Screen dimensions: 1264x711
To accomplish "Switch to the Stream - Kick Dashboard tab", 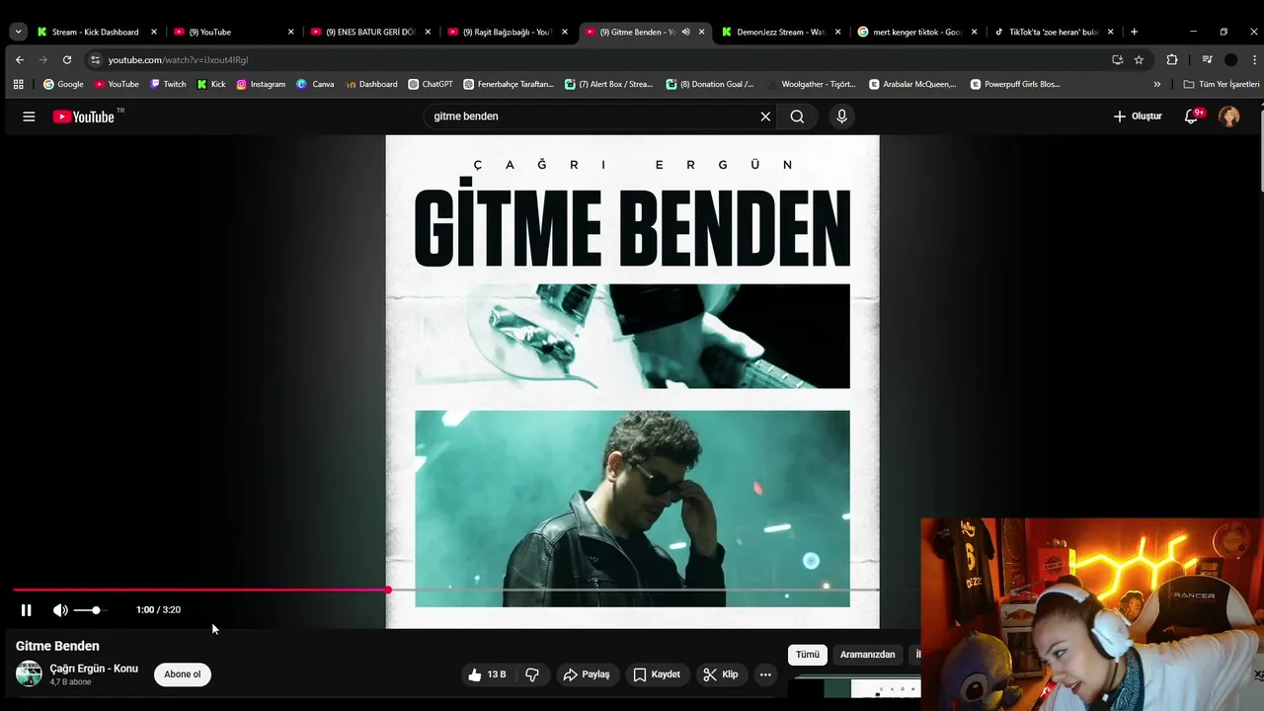I will (x=95, y=32).
